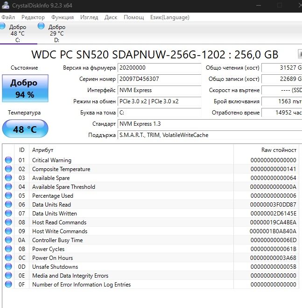This screenshot has height=308, width=302.
Task: Click the Raw стойност column header
Action: pyautogui.click(x=267, y=150)
